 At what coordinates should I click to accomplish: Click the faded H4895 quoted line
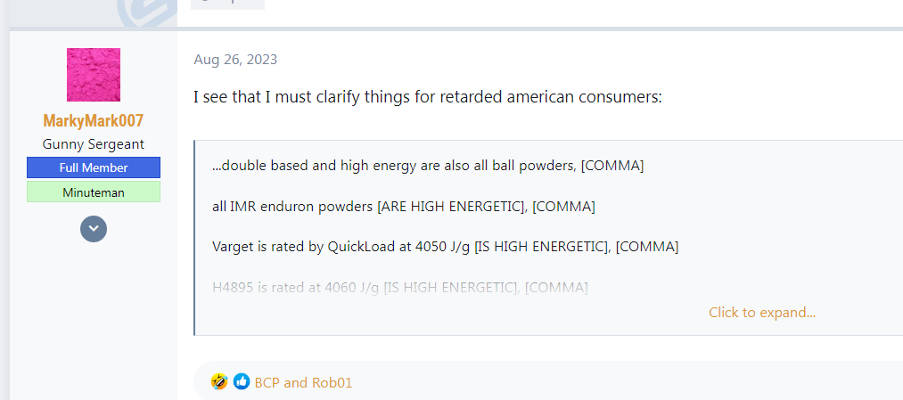pyautogui.click(x=399, y=287)
